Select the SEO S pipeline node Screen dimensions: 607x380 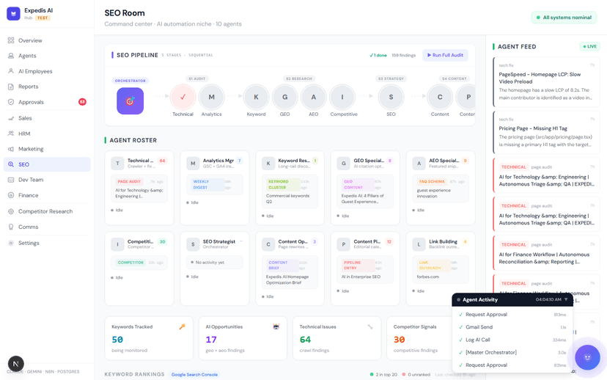point(391,98)
